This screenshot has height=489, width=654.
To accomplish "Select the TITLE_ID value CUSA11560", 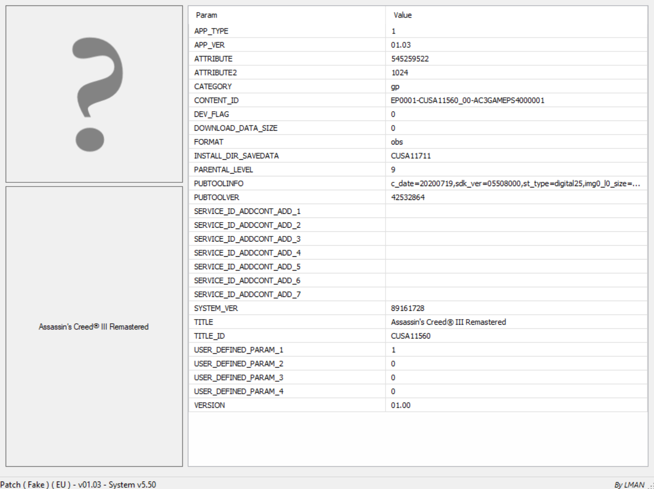I will [411, 336].
